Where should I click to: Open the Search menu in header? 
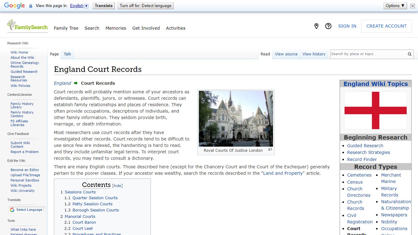pyautogui.click(x=92, y=28)
